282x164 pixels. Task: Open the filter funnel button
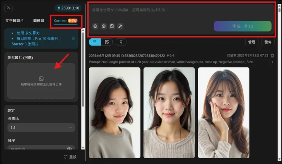pyautogui.click(x=121, y=42)
